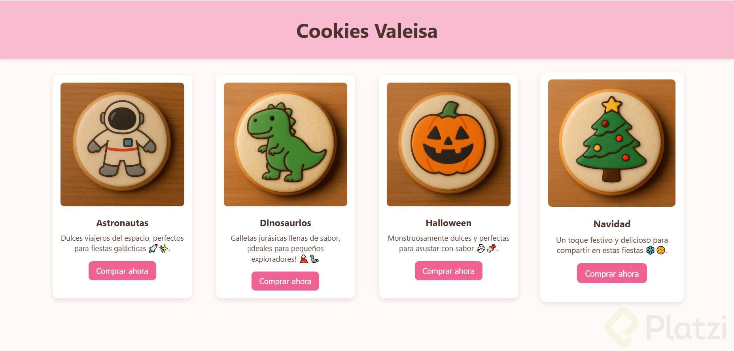Screen dimensions: 734x351
Task: Click the Platzi logo watermark
Action: (x=666, y=327)
